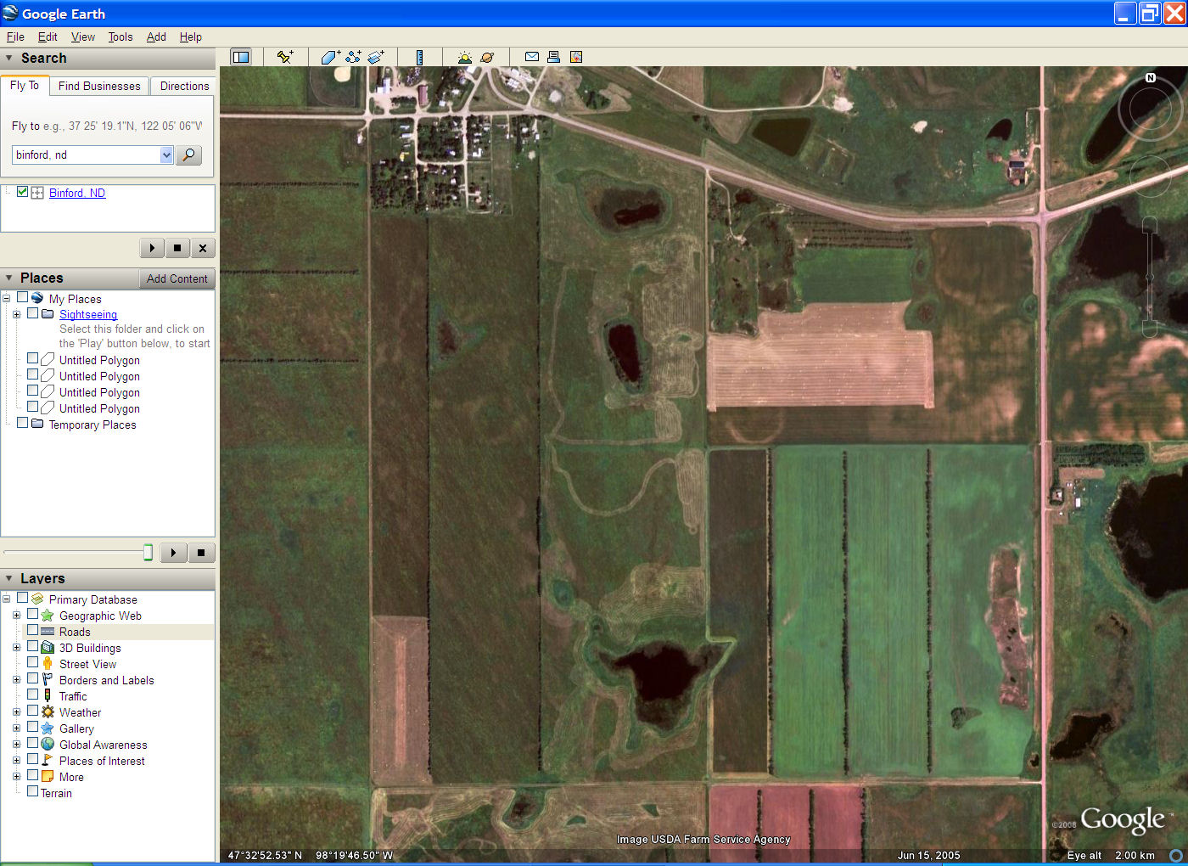Collapse the Primary Database tree node
The image size is (1188, 866).
[x=6, y=599]
